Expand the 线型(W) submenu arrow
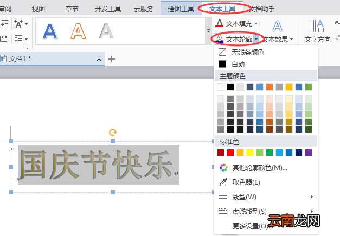This screenshot has width=340, height=236. click(312, 196)
